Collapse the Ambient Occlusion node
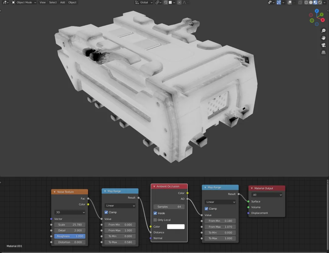The width and height of the screenshot is (329, 253). (154, 186)
